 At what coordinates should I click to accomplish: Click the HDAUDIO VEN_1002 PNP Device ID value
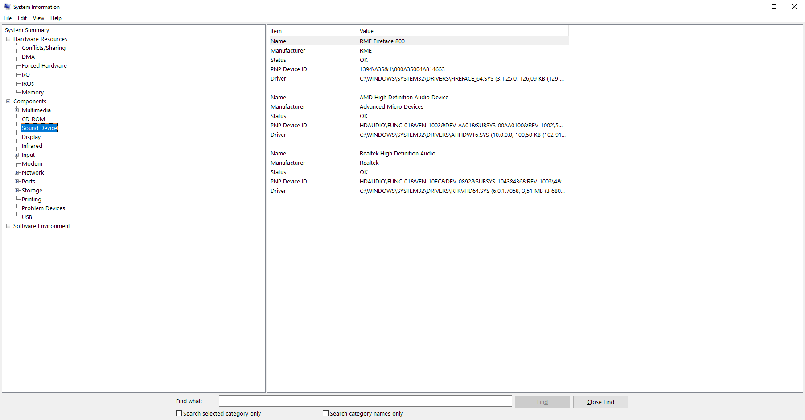click(x=461, y=125)
